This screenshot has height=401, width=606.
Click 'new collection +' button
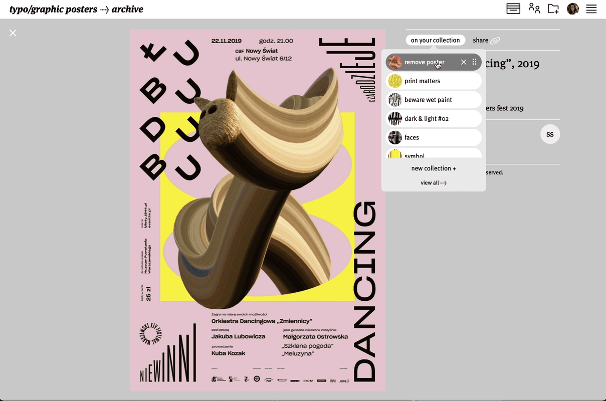(x=434, y=168)
